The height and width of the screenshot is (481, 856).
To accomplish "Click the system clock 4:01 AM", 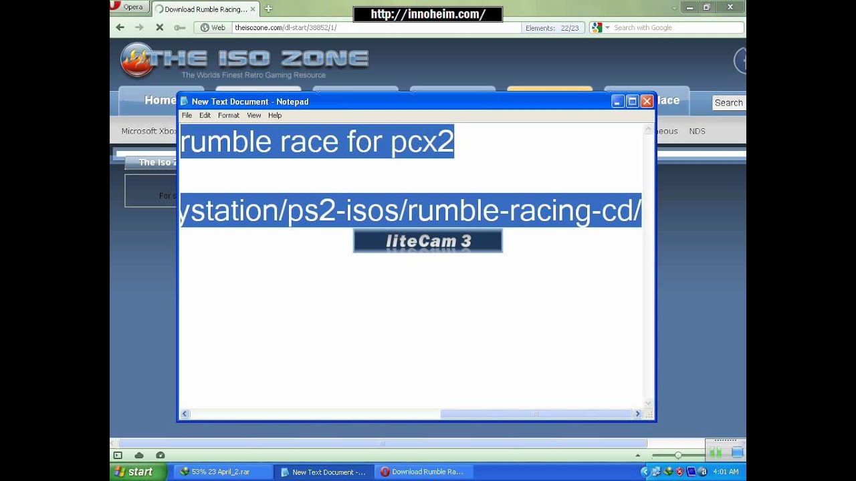I will 726,472.
